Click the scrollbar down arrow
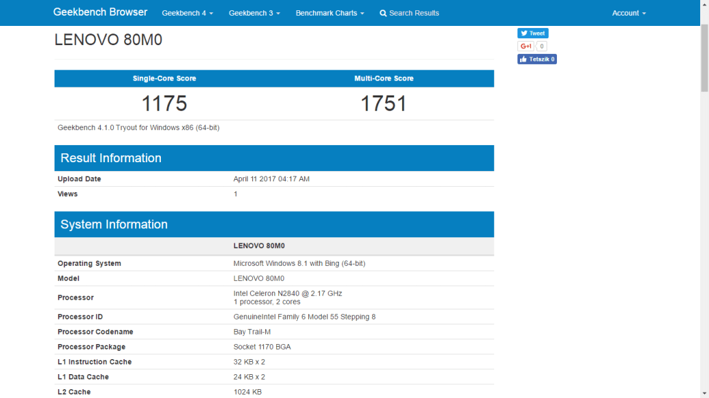The height and width of the screenshot is (398, 709). (x=704, y=393)
